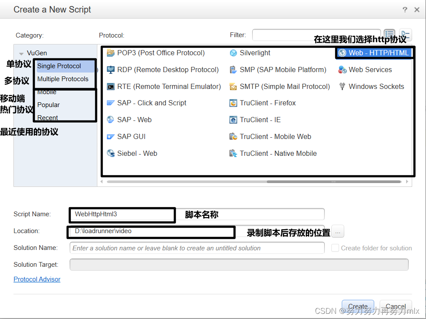Viewport: 426px width, 319px height.
Task: Select the TruClient - IE icon
Action: click(x=234, y=120)
